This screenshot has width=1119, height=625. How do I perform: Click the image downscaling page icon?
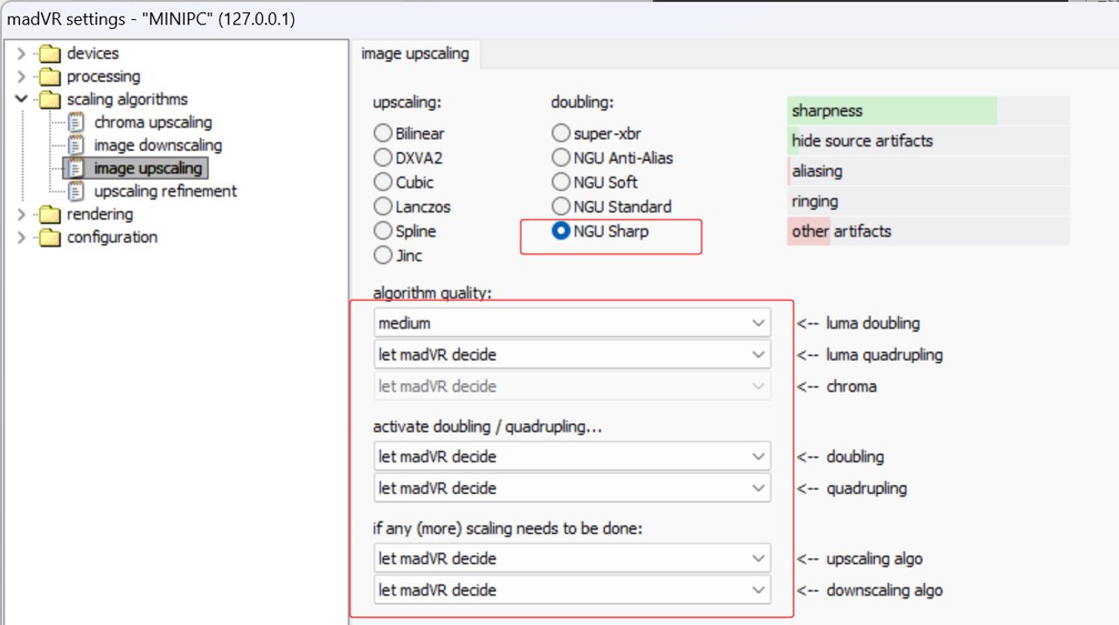pyautogui.click(x=77, y=145)
